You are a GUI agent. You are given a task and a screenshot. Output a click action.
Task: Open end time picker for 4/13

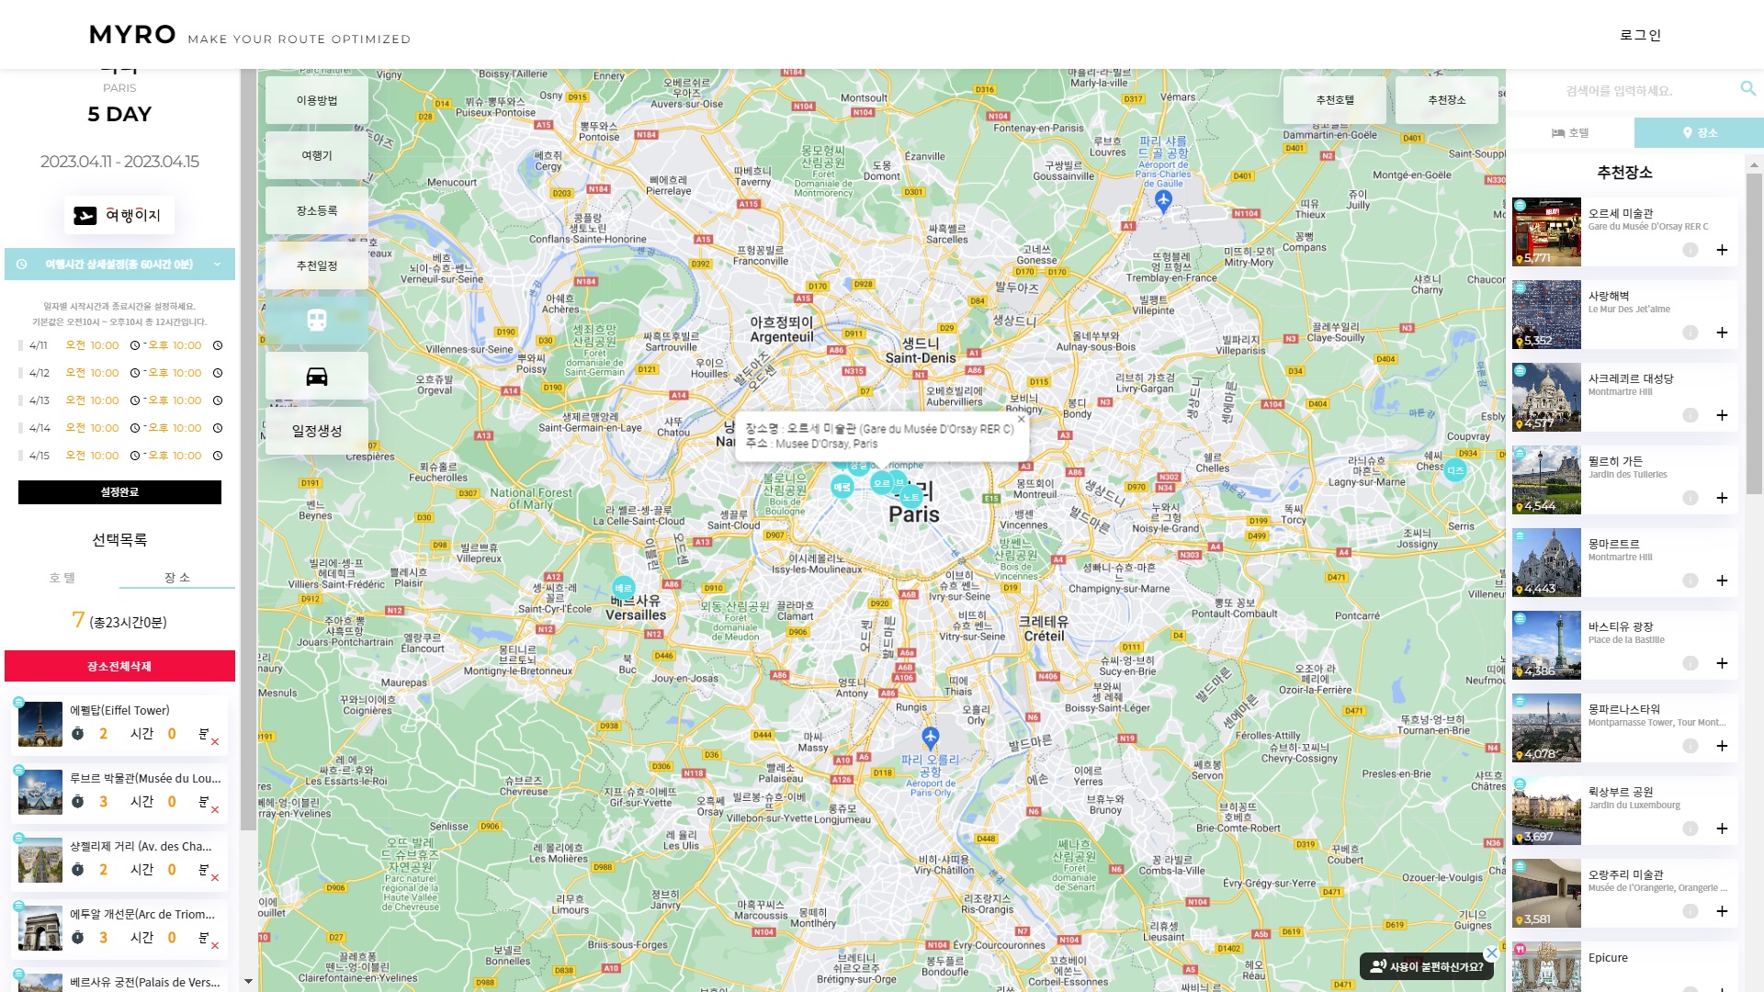(x=218, y=400)
